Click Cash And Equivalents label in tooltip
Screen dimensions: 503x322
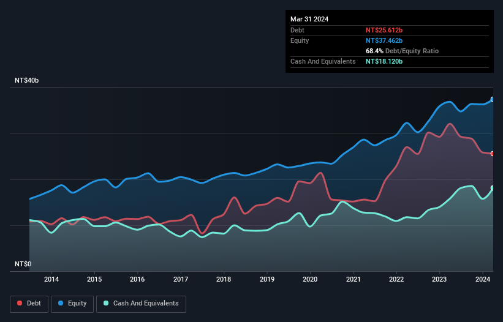click(x=323, y=61)
